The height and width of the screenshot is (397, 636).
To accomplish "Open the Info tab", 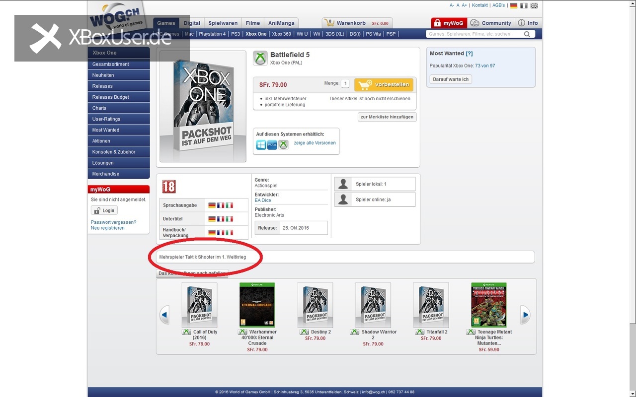I will tap(528, 23).
